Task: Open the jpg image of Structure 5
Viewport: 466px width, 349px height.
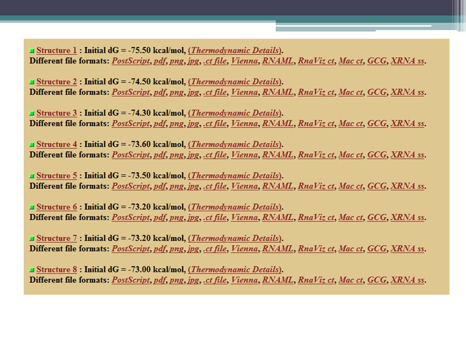Action: [193, 187]
